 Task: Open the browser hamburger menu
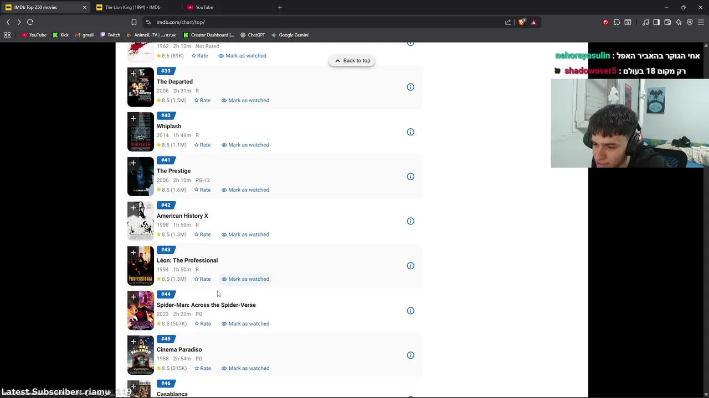pyautogui.click(x=701, y=22)
